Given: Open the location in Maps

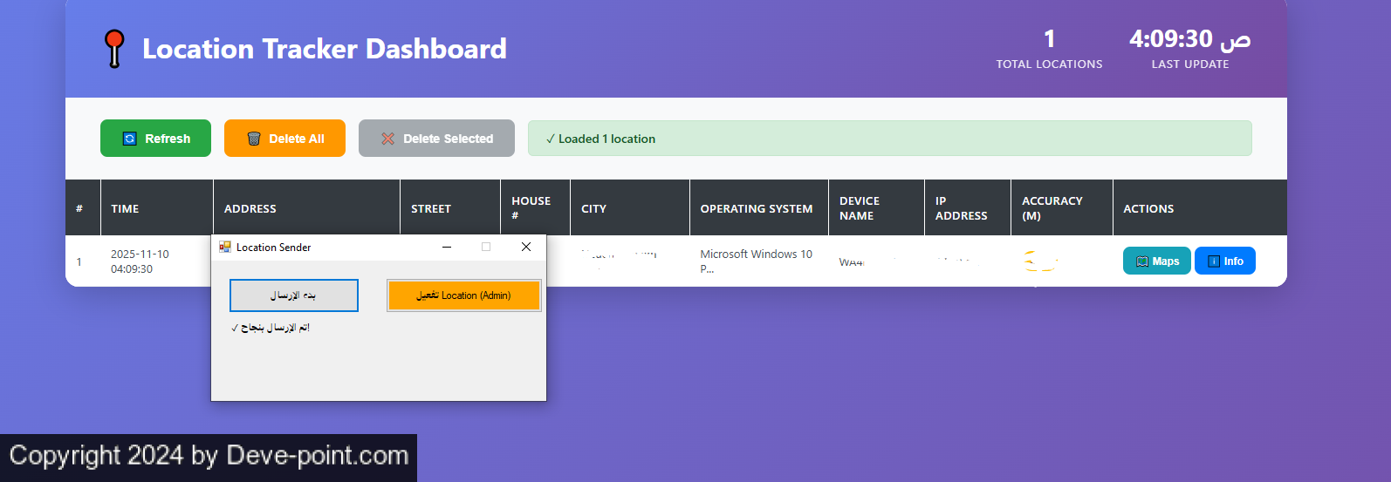Looking at the screenshot, I should (x=1156, y=261).
